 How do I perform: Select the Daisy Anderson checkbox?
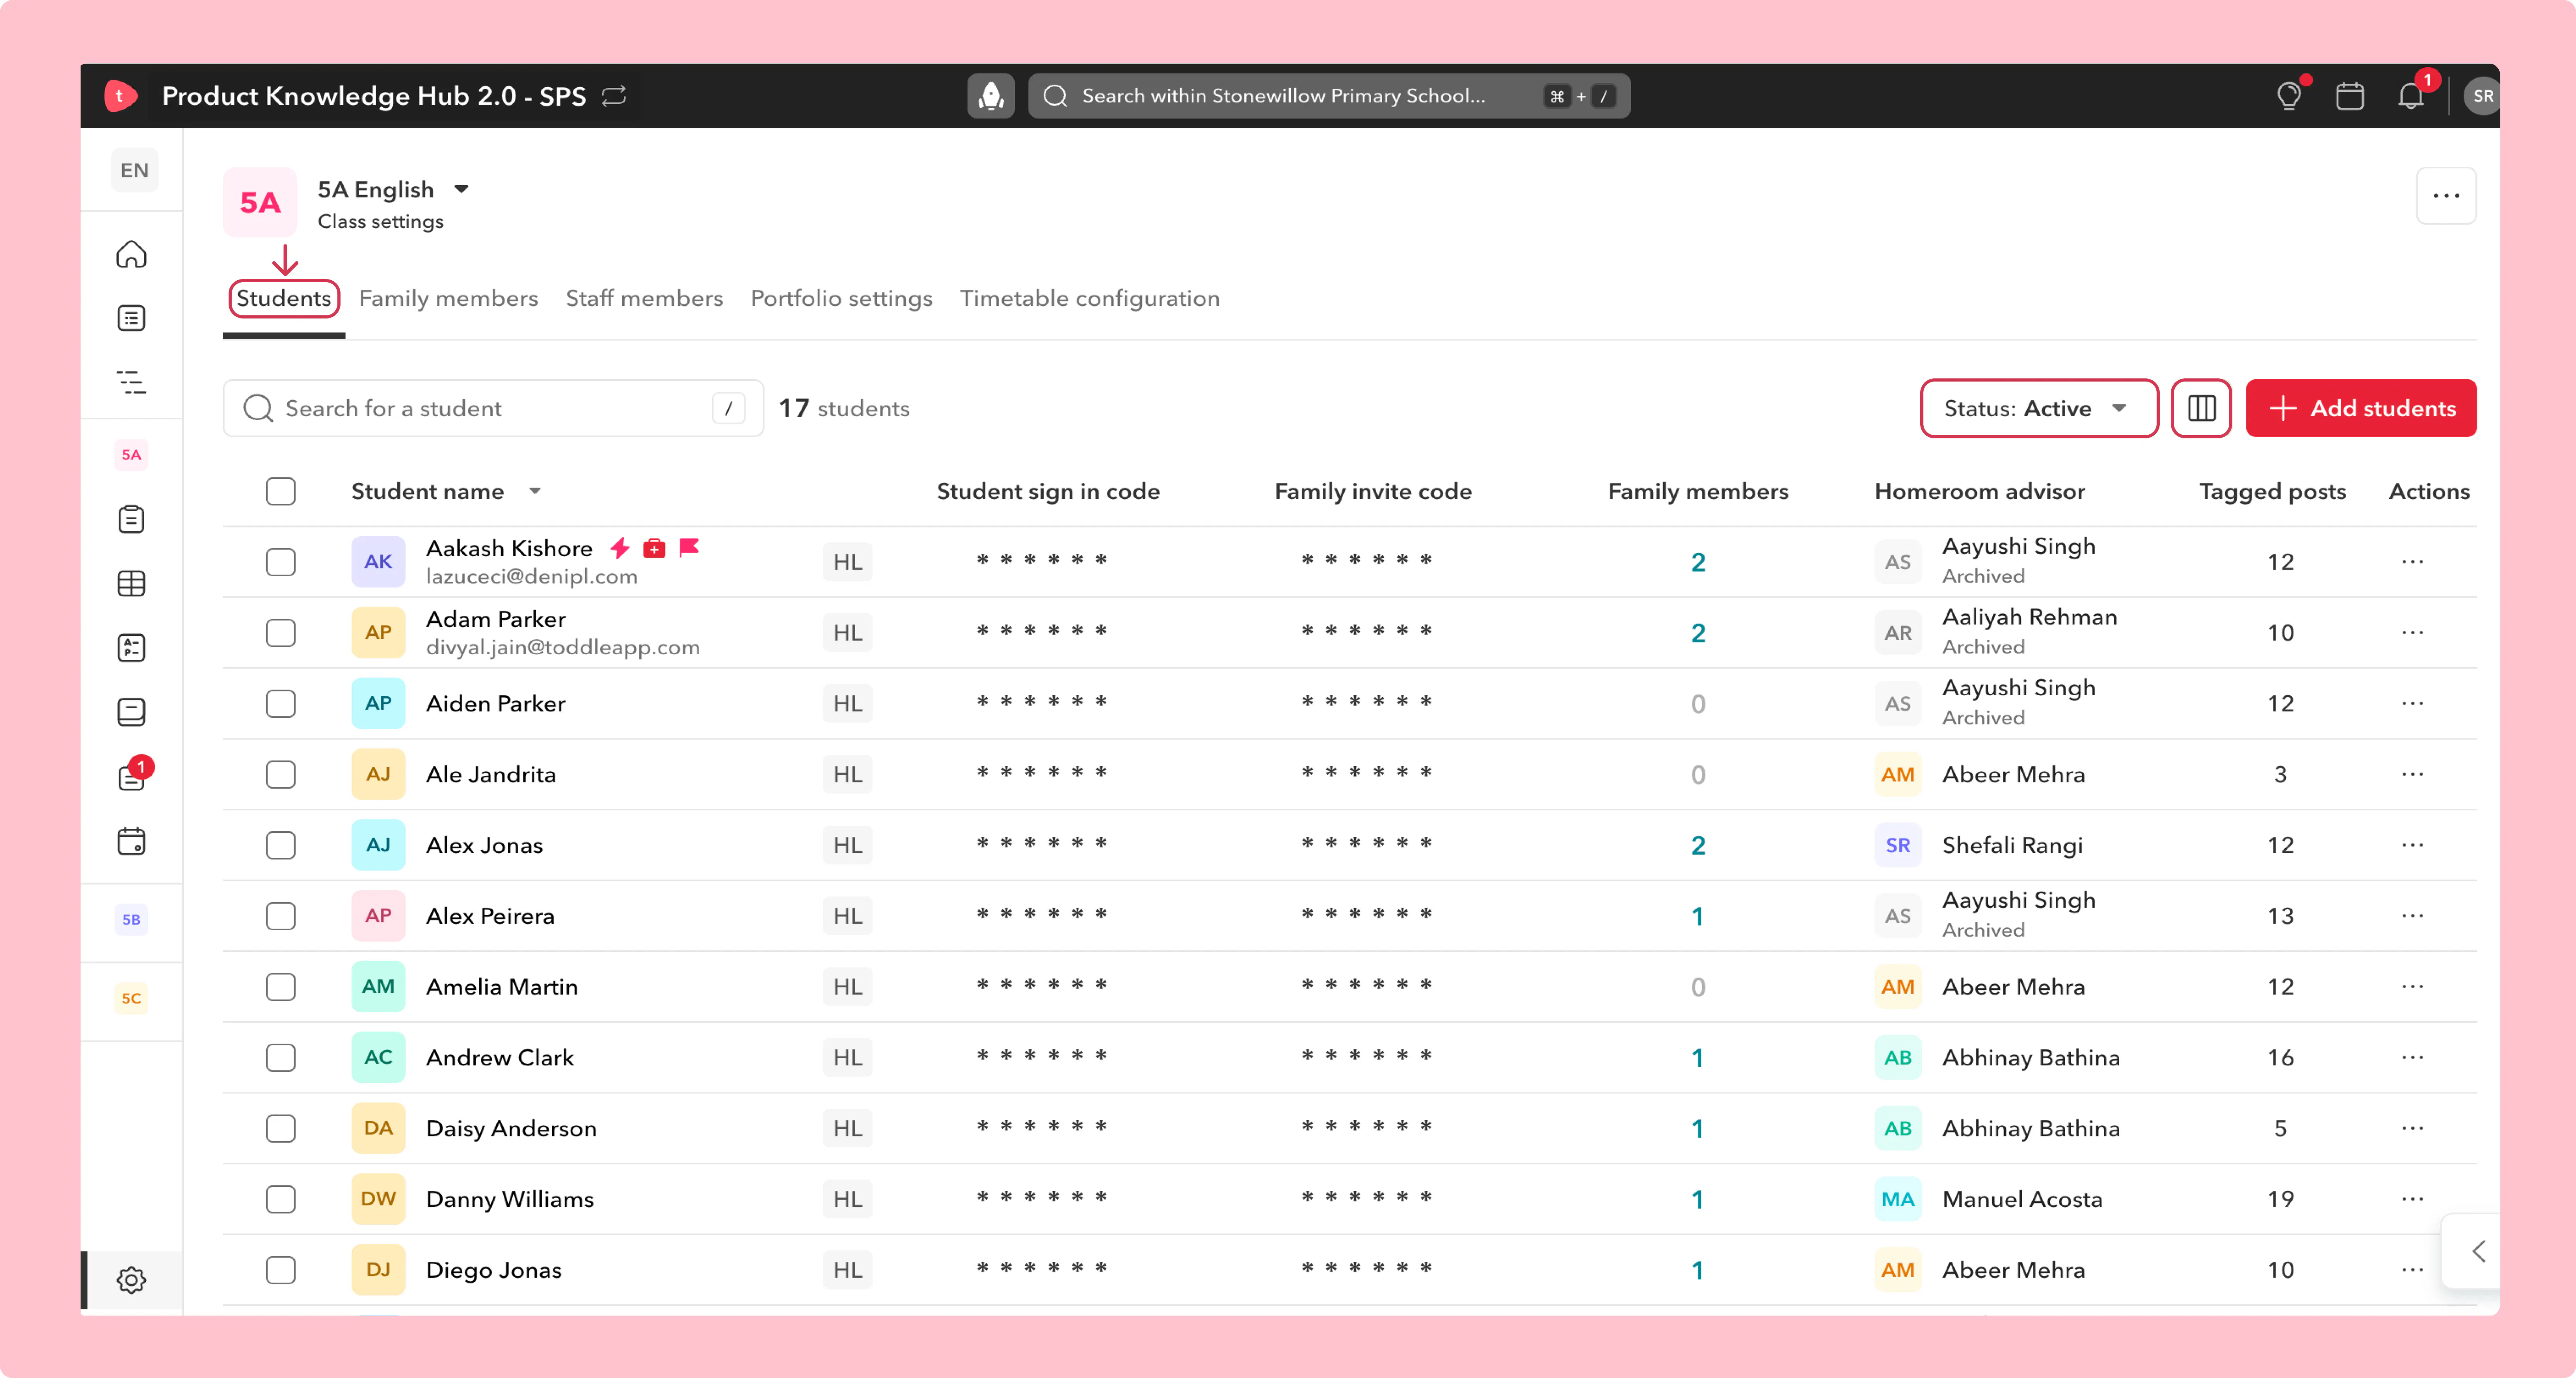click(281, 1129)
